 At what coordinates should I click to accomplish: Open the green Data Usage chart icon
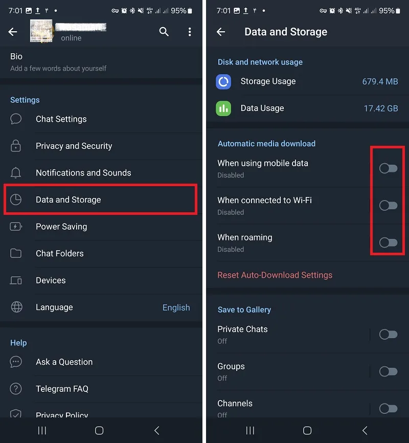click(x=223, y=108)
